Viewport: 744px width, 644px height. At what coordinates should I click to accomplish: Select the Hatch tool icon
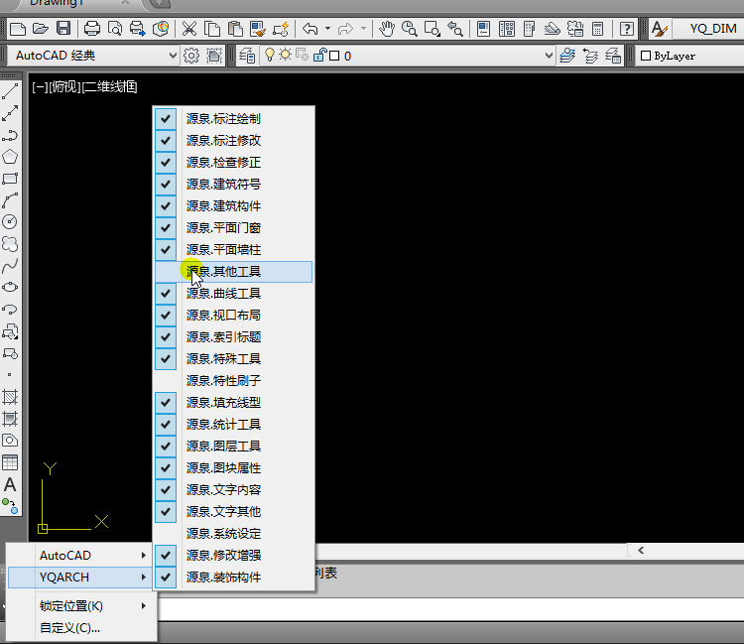point(10,397)
